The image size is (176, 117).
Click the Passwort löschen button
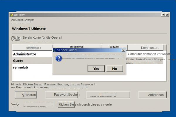pos(61,94)
